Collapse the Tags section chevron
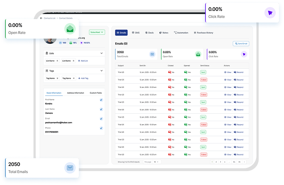Screen dimensions: 284x185 click(x=101, y=71)
